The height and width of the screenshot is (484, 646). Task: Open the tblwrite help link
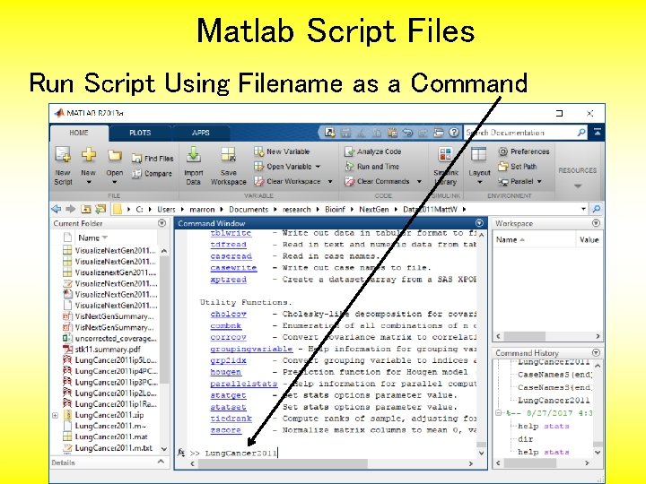[231, 233]
